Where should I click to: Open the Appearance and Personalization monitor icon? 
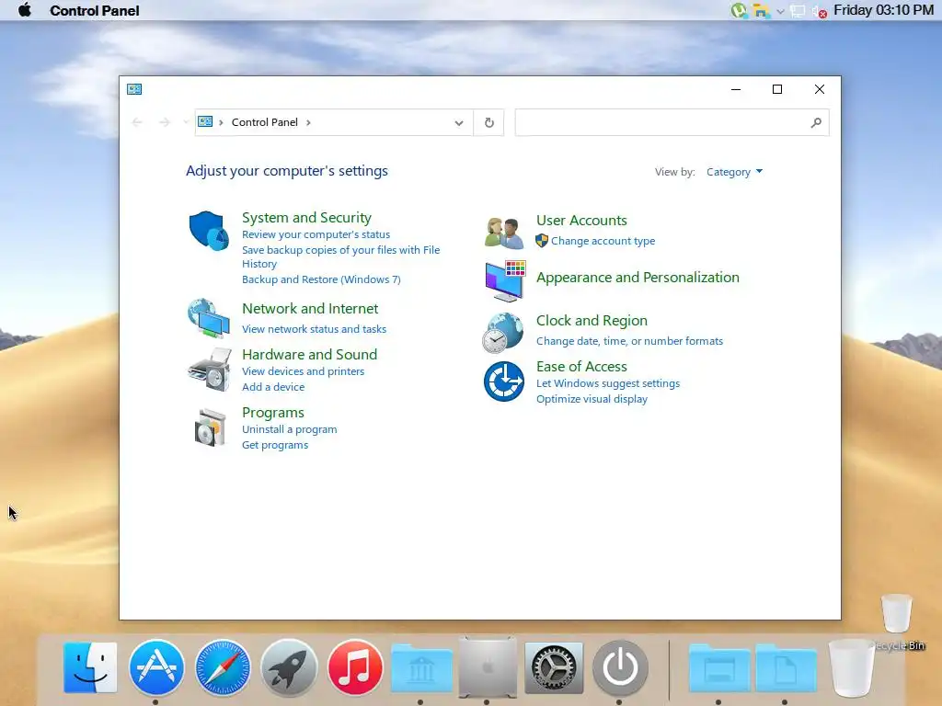click(505, 280)
